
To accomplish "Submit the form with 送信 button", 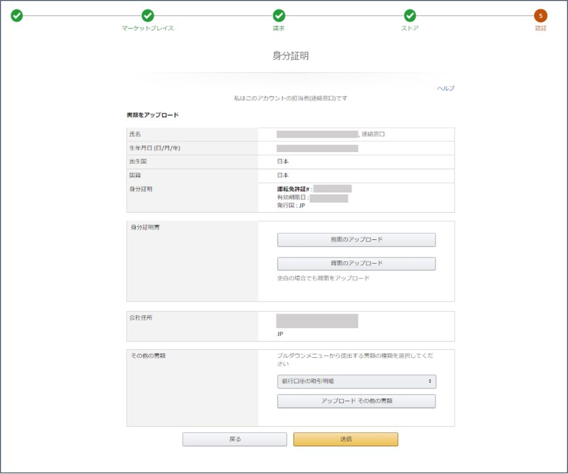I will coord(346,439).
